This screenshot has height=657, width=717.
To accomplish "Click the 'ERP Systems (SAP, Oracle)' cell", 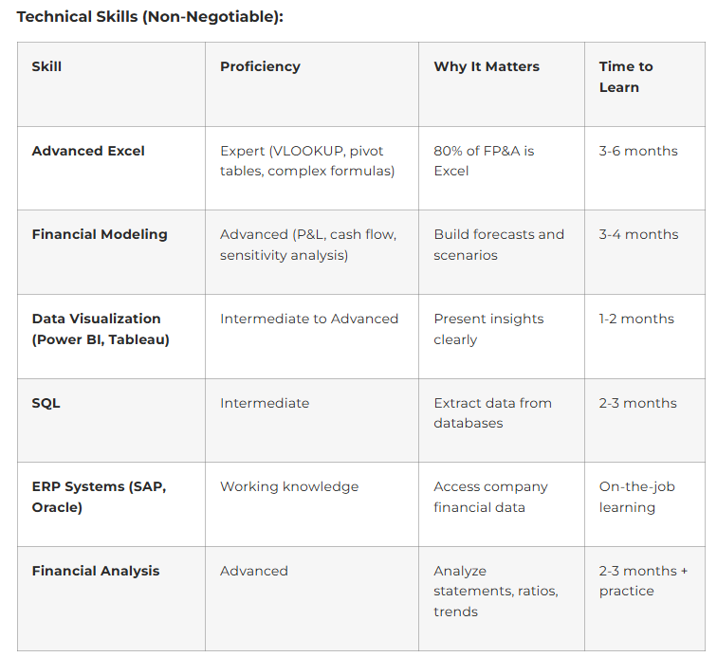I will [x=99, y=497].
